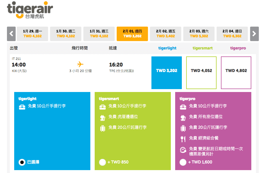Click departure time 14:00
Viewport: 260px width, 173px height.
coord(19,65)
